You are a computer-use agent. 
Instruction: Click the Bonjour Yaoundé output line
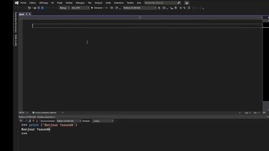click(36, 129)
